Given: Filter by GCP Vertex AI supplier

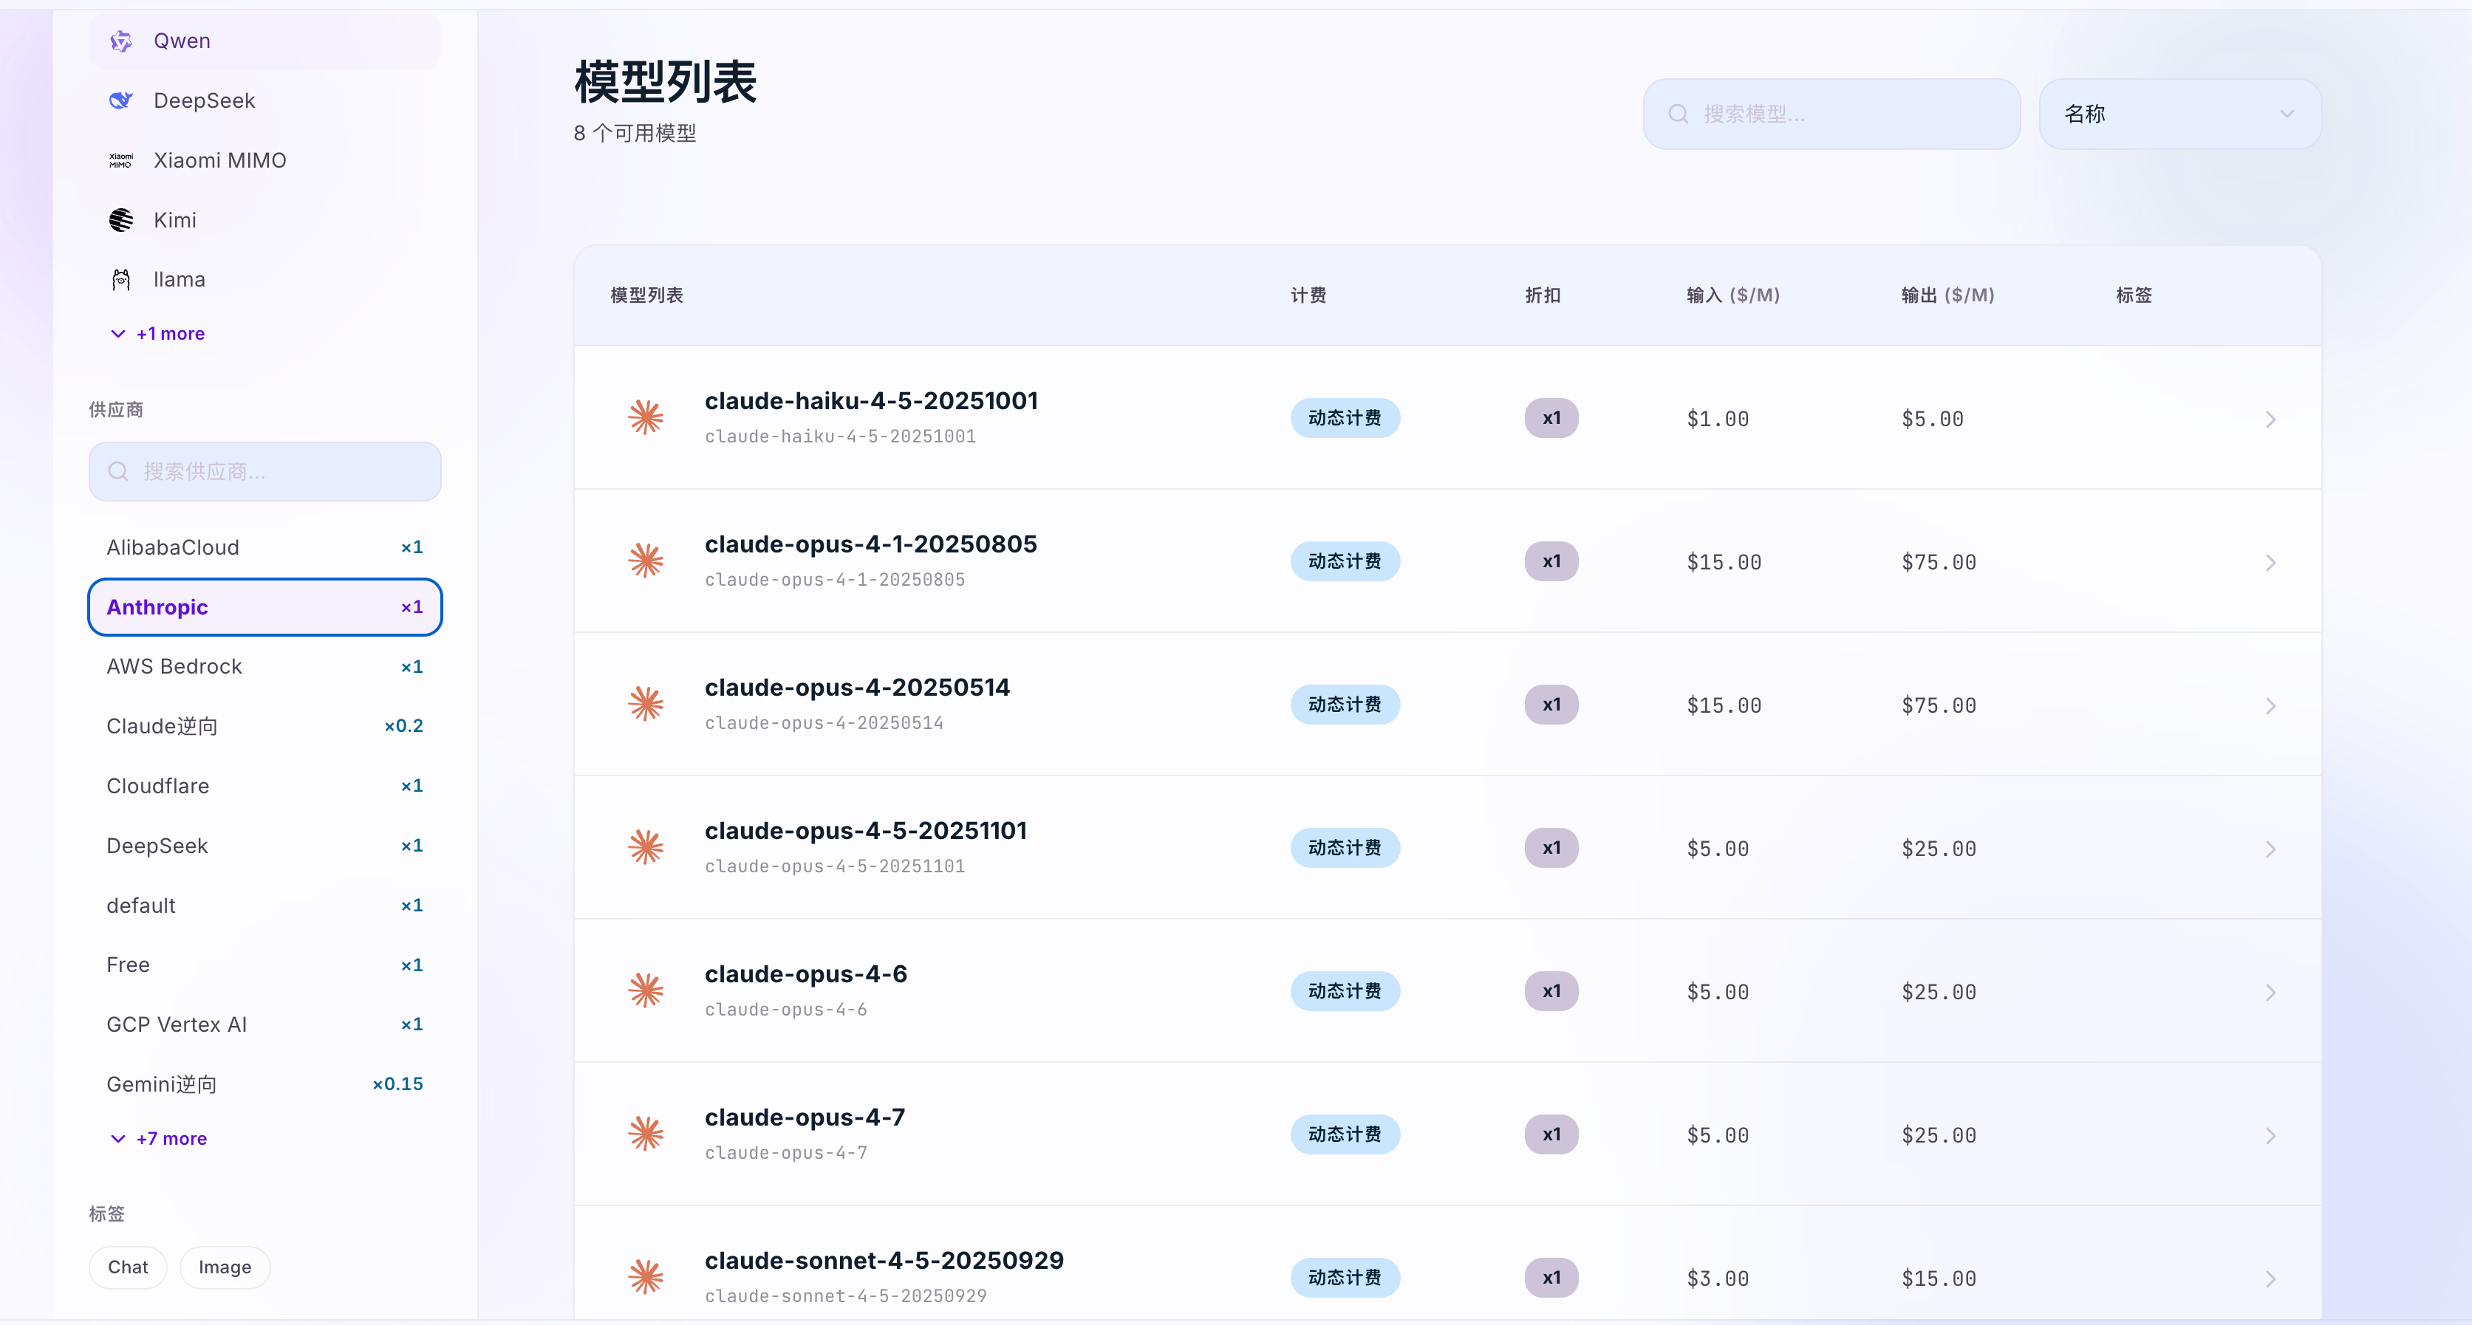Looking at the screenshot, I should (x=264, y=1024).
